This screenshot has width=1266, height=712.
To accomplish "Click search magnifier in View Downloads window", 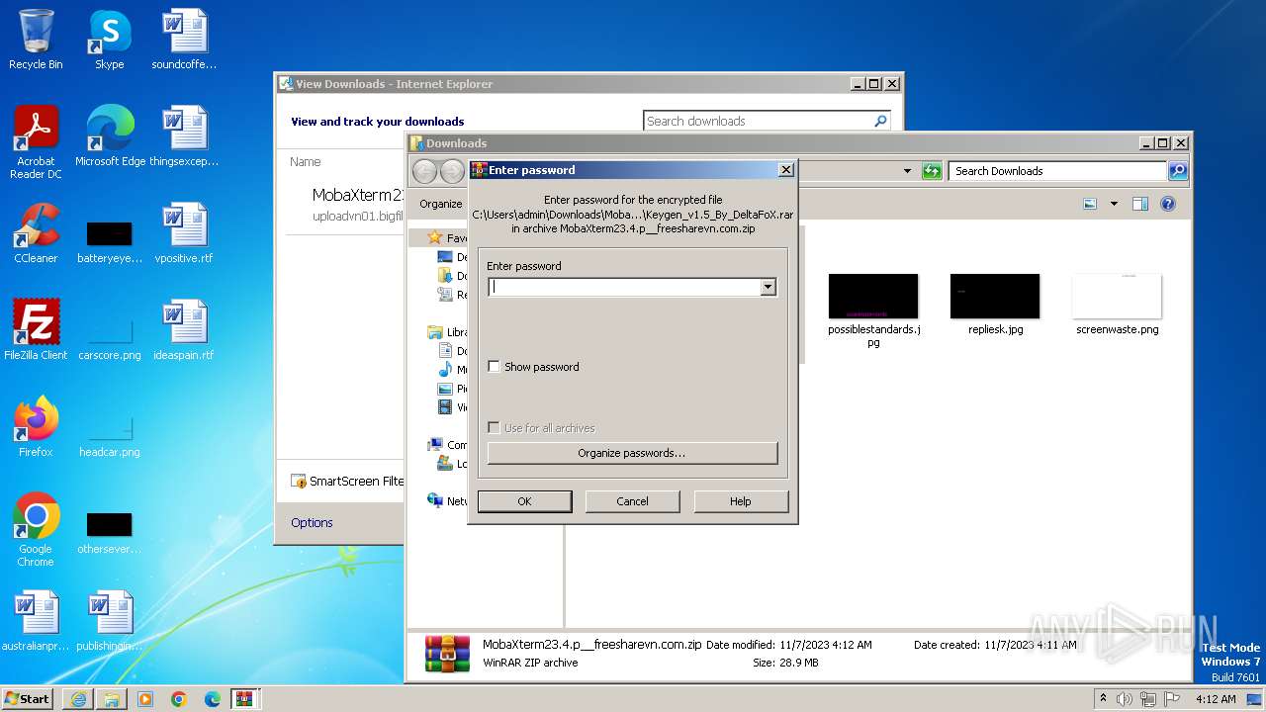I will click(x=880, y=121).
